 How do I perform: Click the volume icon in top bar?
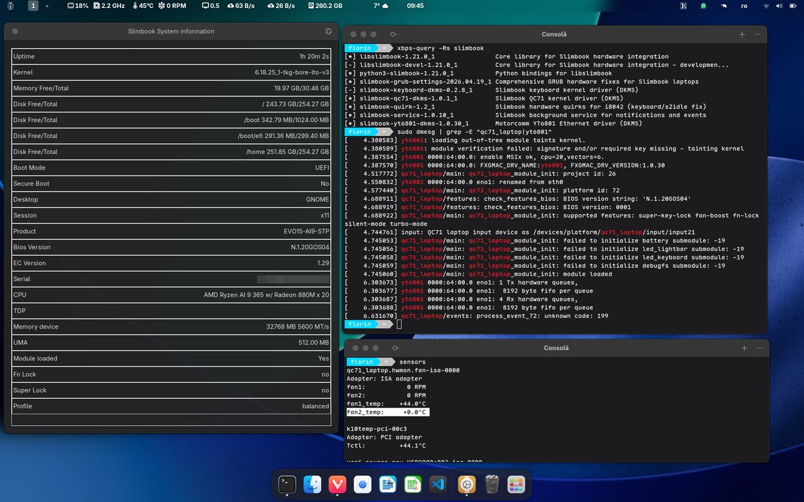click(779, 5)
